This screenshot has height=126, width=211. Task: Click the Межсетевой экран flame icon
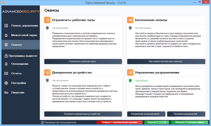click(x=6, y=35)
